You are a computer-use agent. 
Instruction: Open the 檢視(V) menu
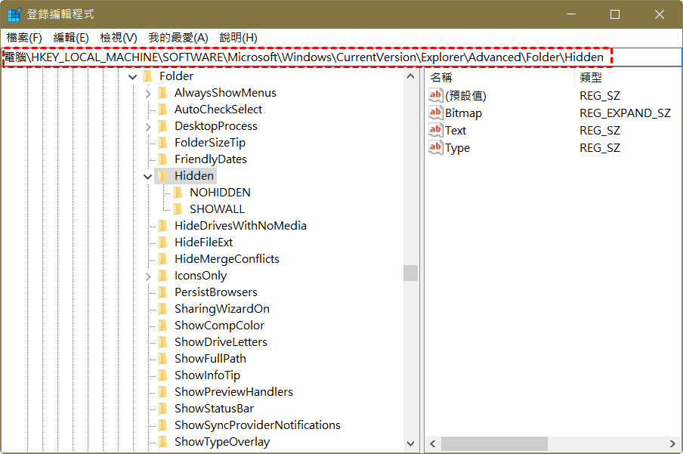point(119,38)
